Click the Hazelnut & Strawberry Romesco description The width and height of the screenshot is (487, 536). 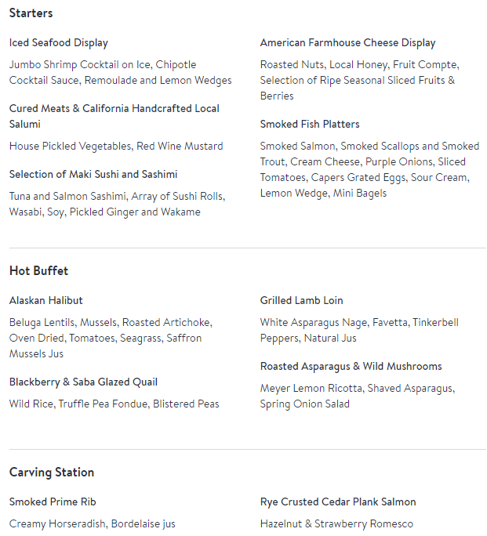[336, 524]
